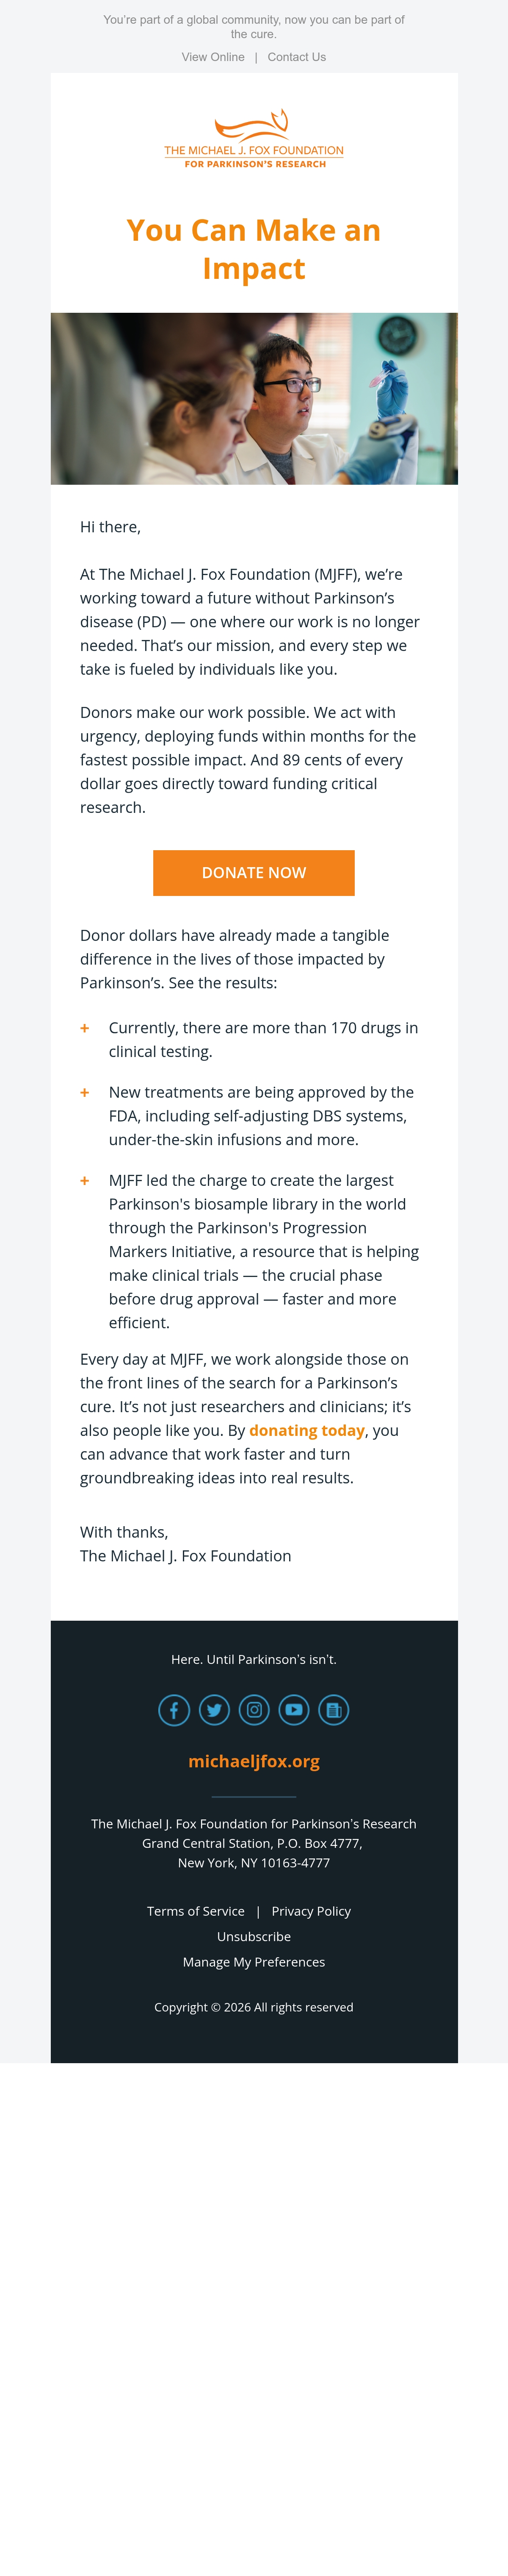508x2576 pixels.
Task: Open the Manage My Preferences link
Action: point(254,1962)
